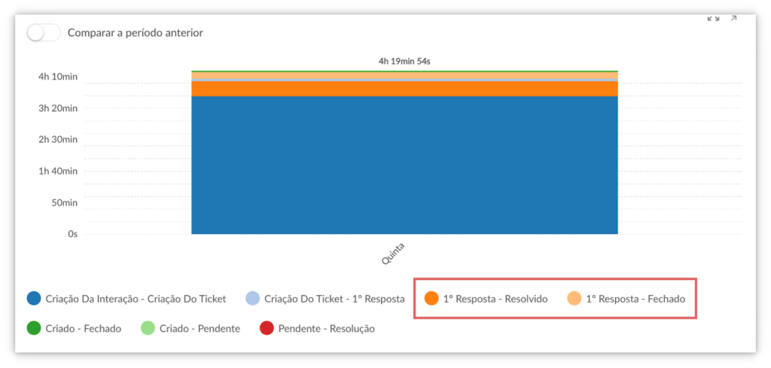Click the orange bar segment in the chart
This screenshot has width=771, height=368.
tap(404, 89)
